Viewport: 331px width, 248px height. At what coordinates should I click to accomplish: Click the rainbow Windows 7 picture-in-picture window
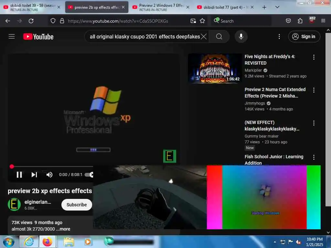tap(264, 197)
